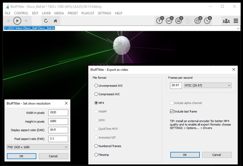Open the FILE menu
The height and width of the screenshot is (166, 243).
point(8,13)
